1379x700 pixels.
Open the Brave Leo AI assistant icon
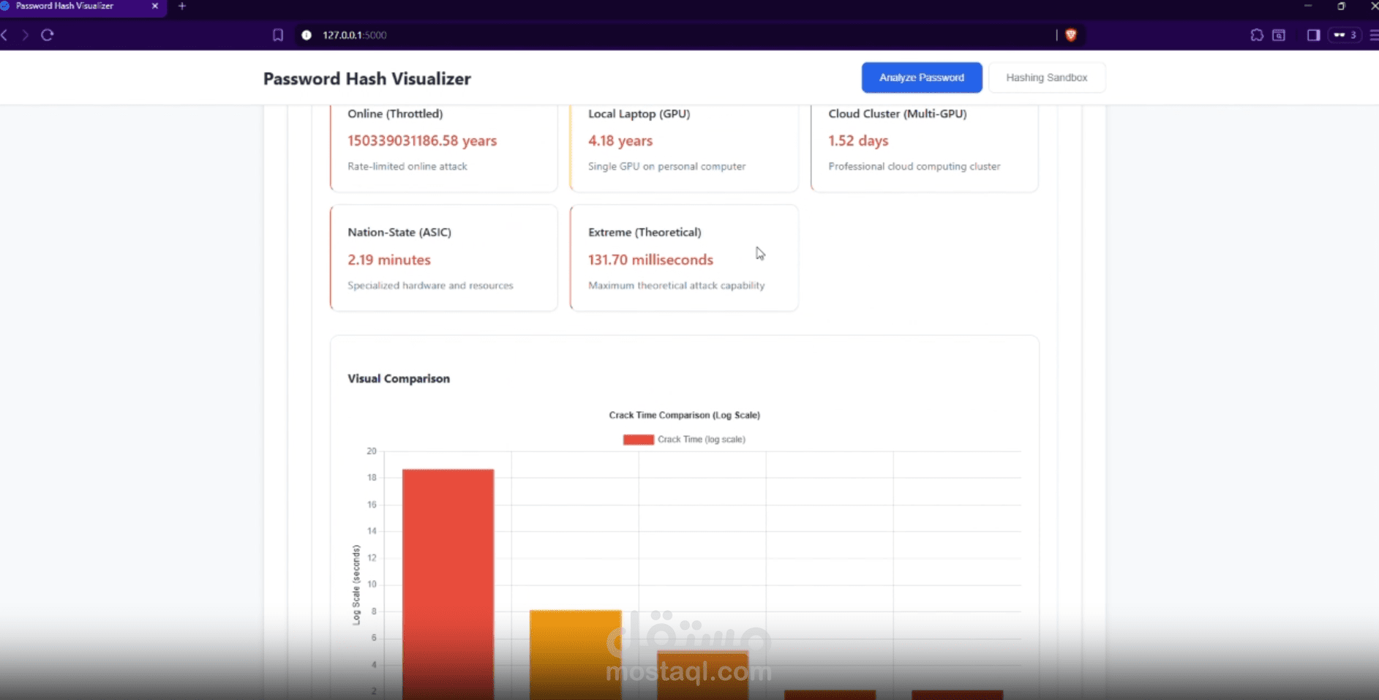tap(1258, 34)
